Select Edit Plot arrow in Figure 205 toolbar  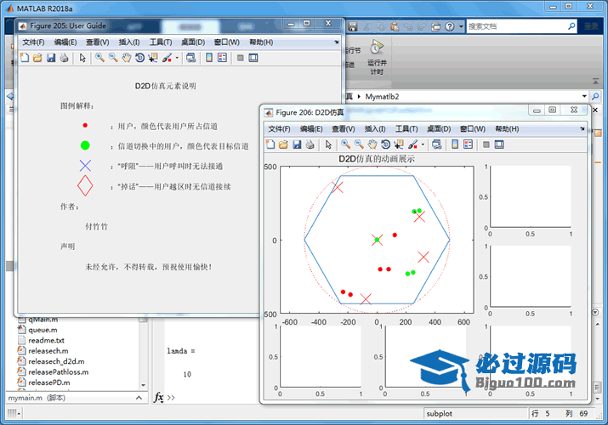click(x=82, y=58)
